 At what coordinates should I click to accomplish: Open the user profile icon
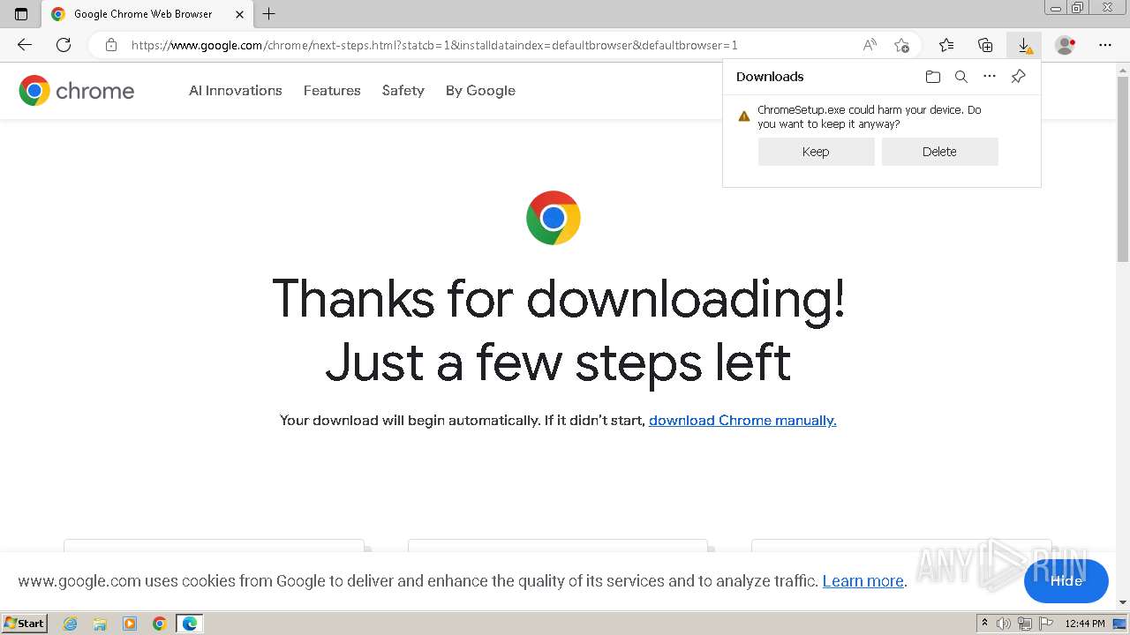point(1066,45)
